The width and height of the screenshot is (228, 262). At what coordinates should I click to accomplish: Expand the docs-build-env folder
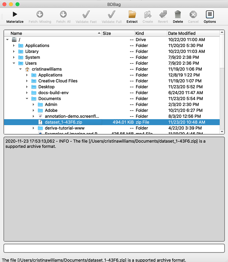coord(27,93)
